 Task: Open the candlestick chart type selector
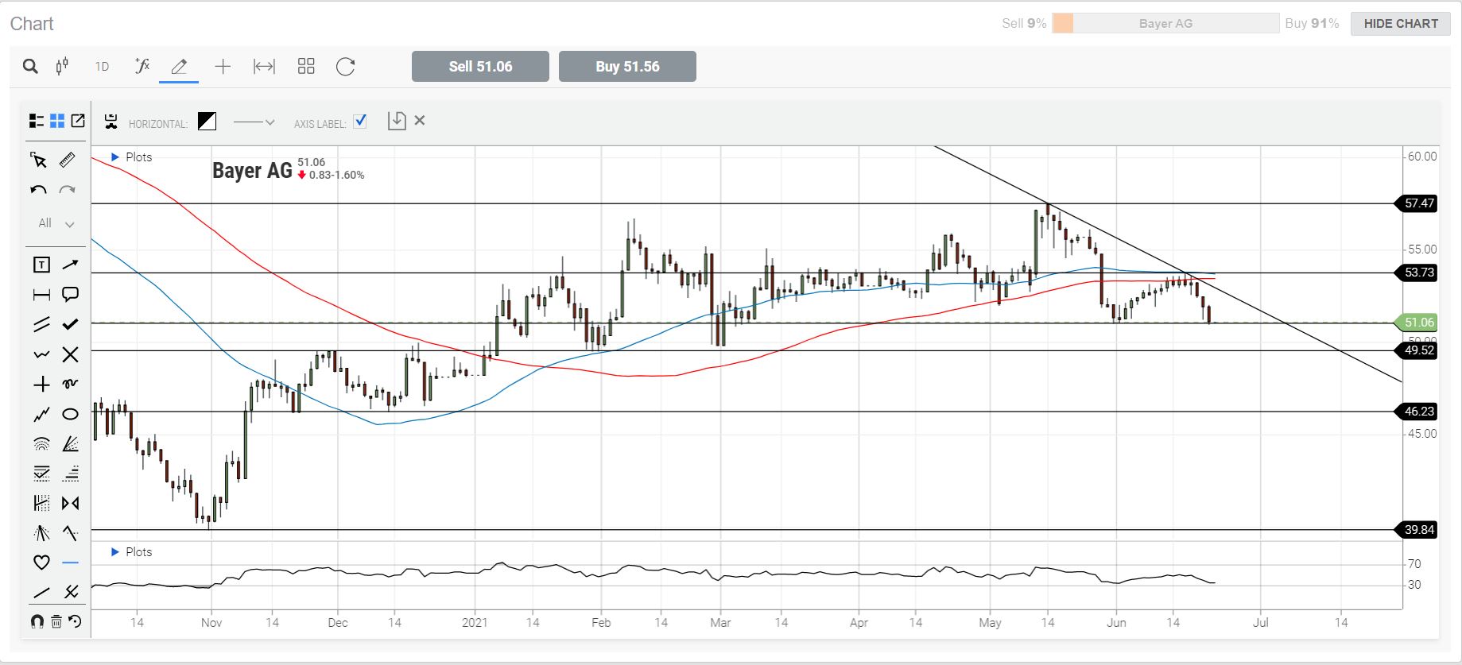point(62,67)
